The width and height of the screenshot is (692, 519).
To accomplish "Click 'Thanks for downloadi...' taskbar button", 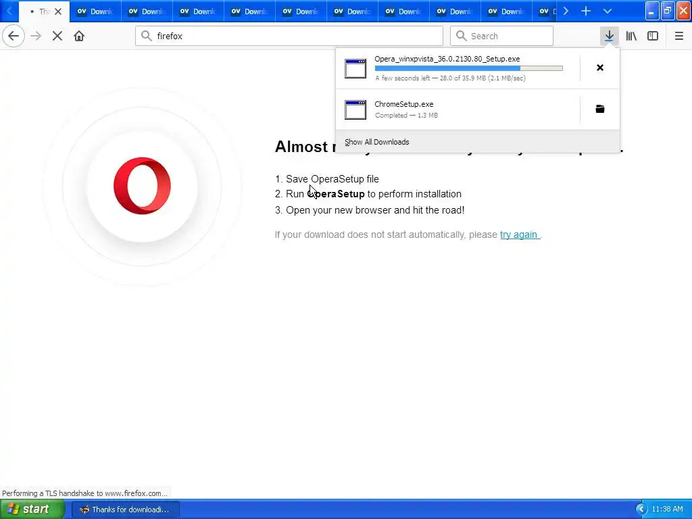I will tap(125, 510).
